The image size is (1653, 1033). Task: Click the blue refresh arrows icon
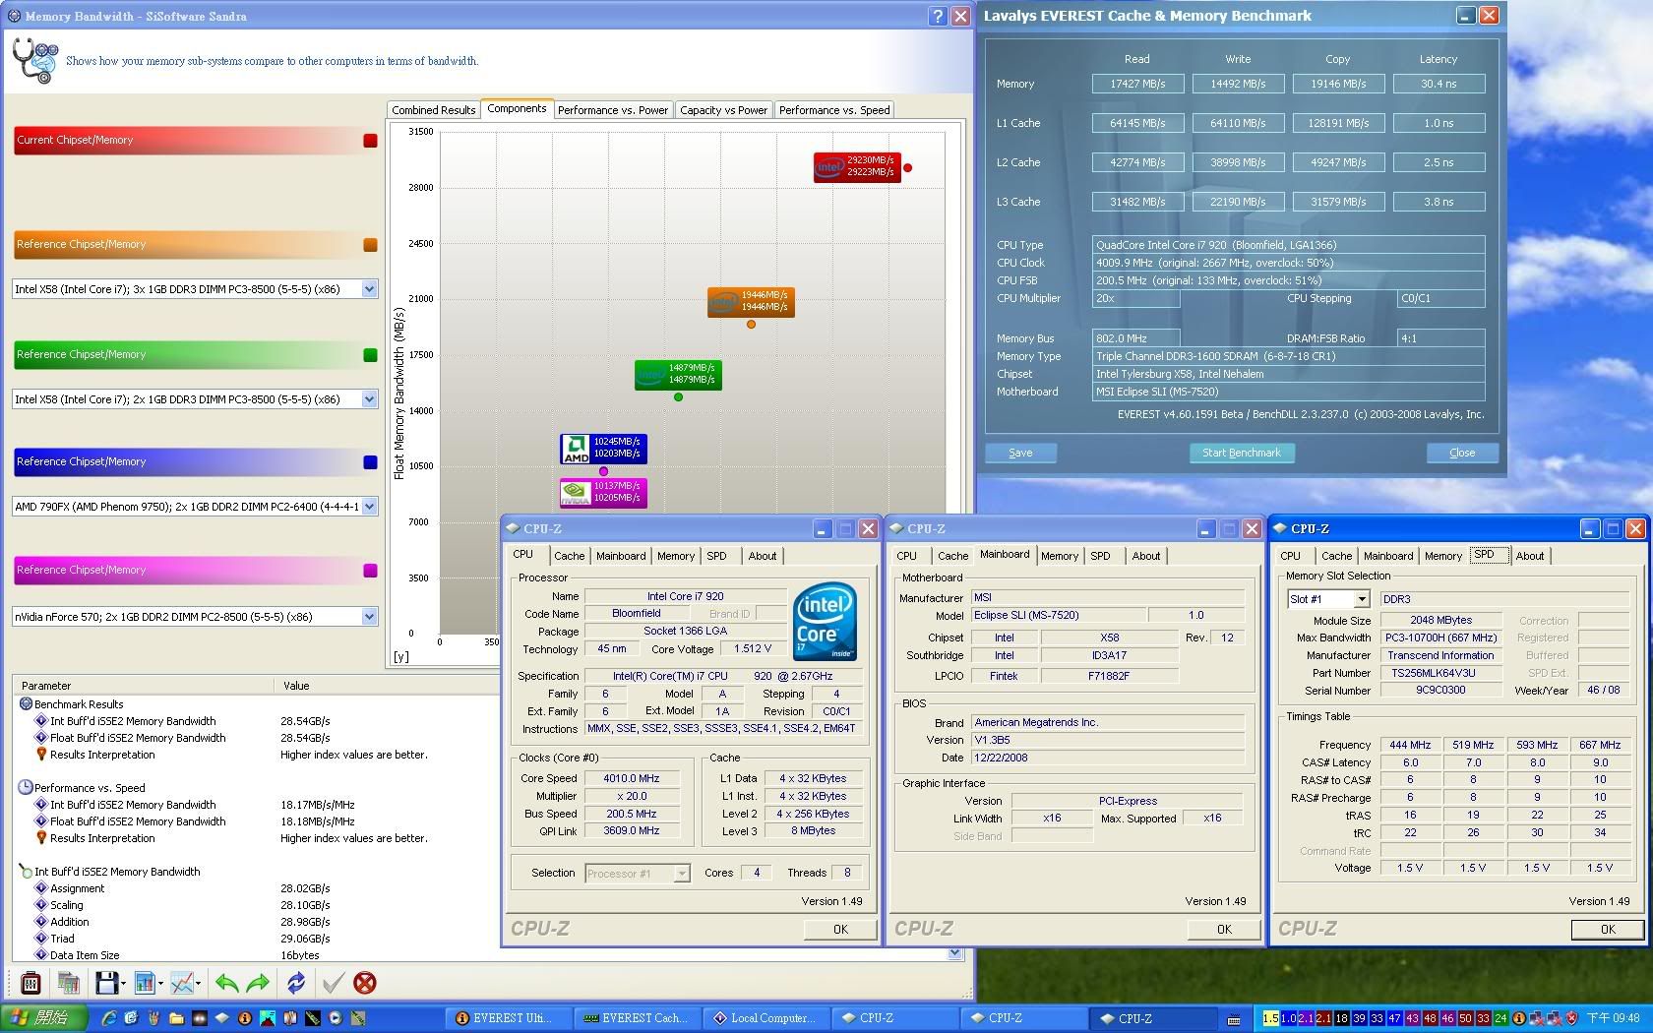(295, 982)
